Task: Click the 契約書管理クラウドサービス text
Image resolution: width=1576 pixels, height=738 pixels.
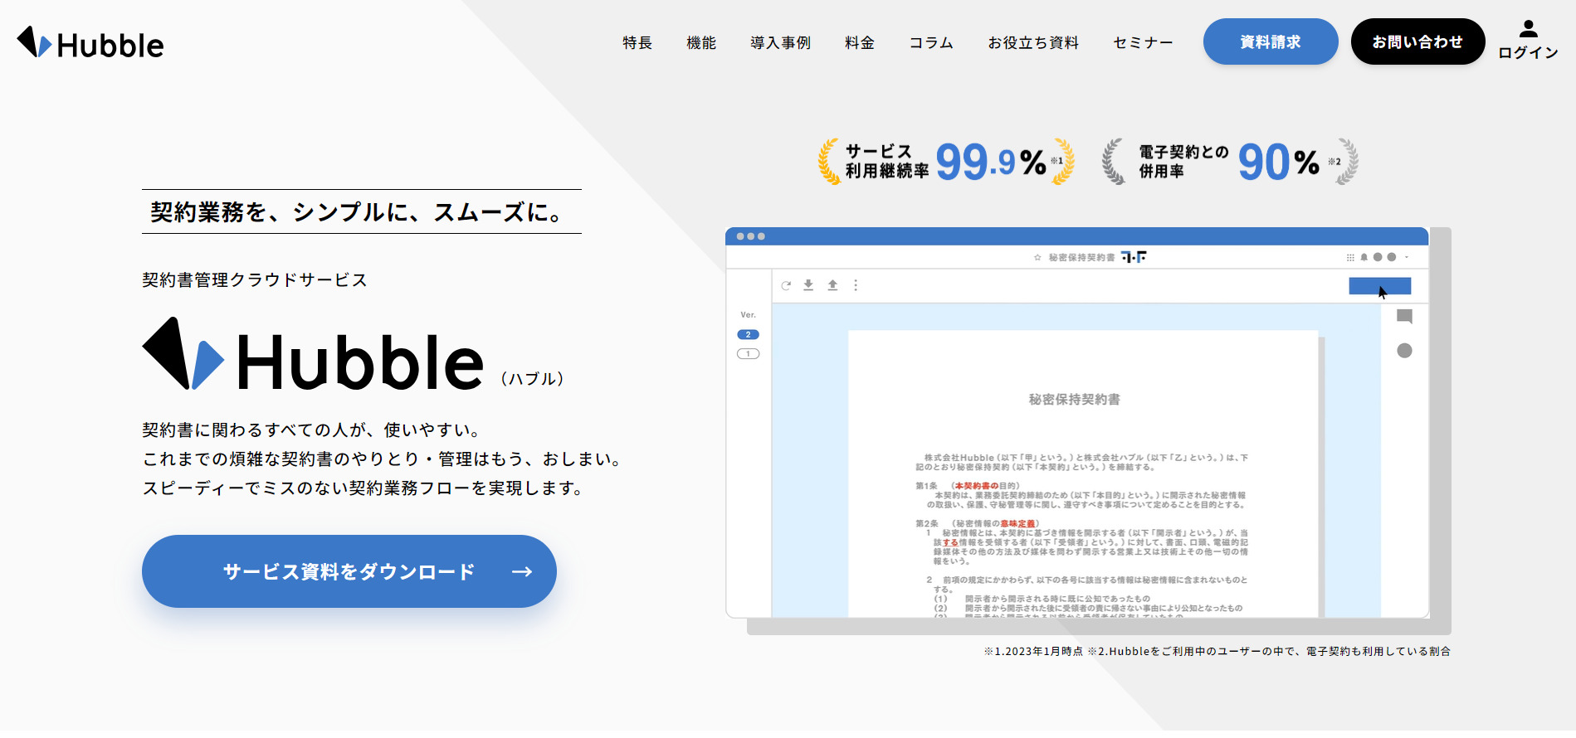Action: (255, 280)
